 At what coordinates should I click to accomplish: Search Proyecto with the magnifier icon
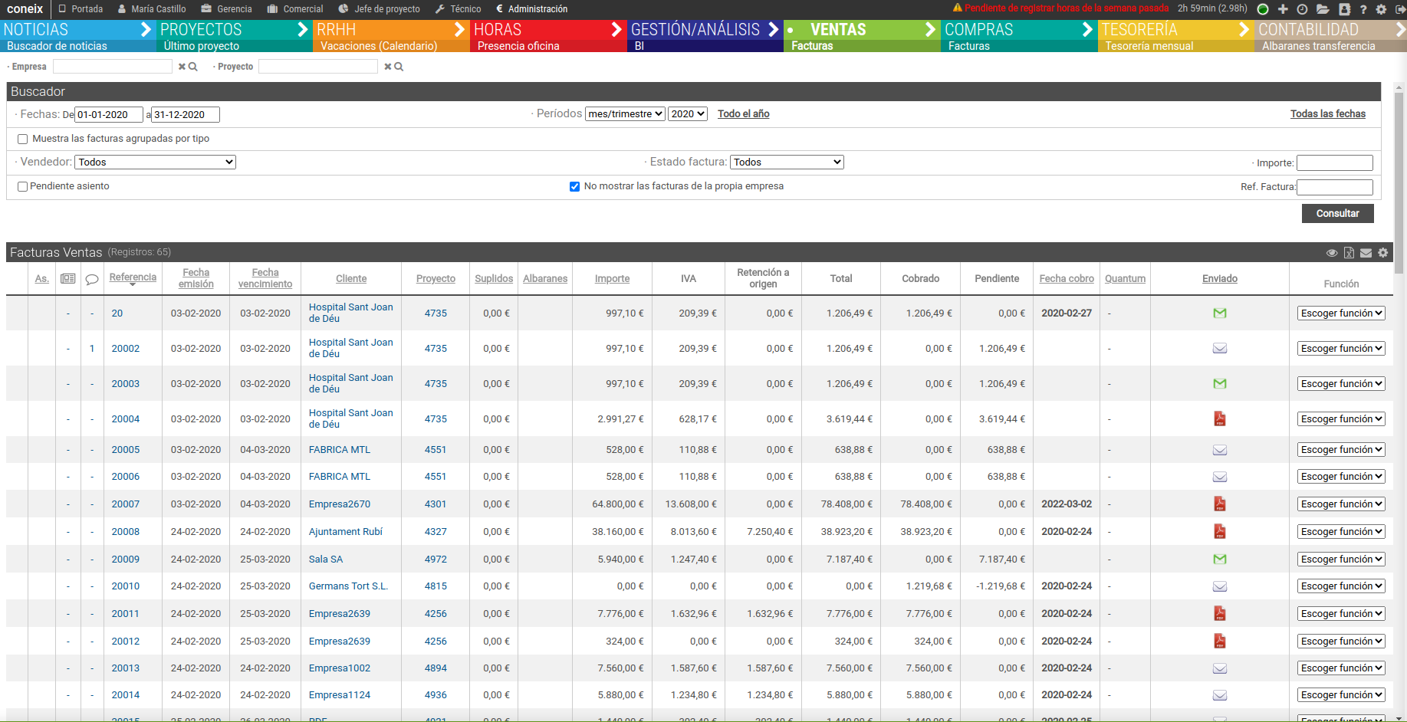click(x=399, y=67)
